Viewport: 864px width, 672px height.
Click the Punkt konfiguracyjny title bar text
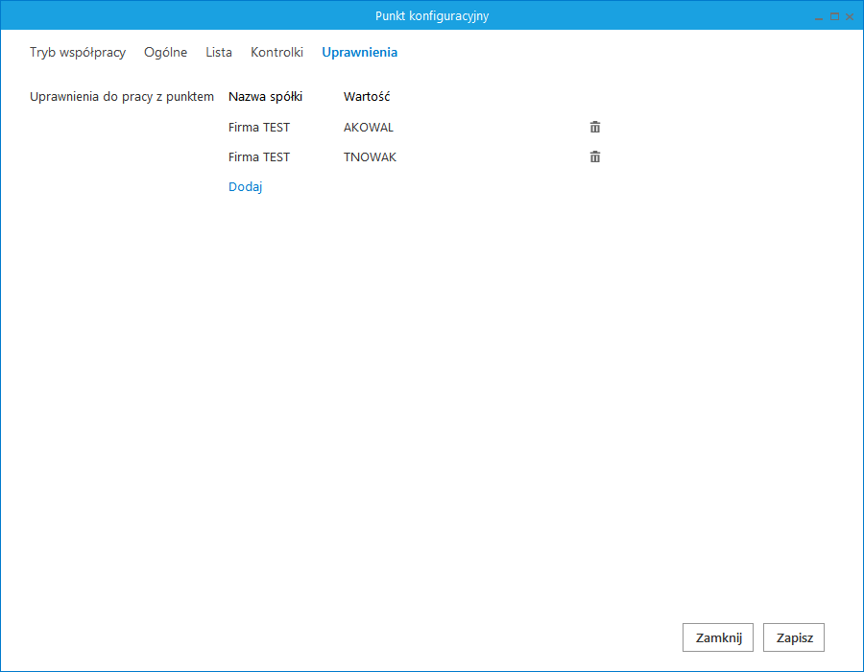click(432, 16)
